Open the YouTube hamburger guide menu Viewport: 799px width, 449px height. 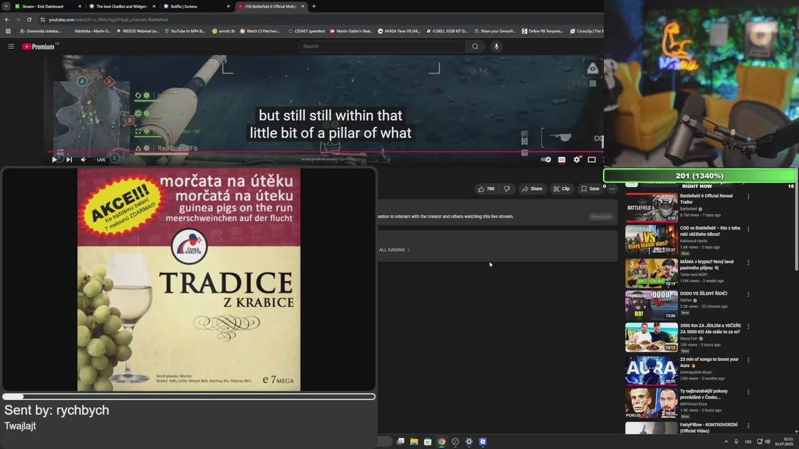coord(11,46)
